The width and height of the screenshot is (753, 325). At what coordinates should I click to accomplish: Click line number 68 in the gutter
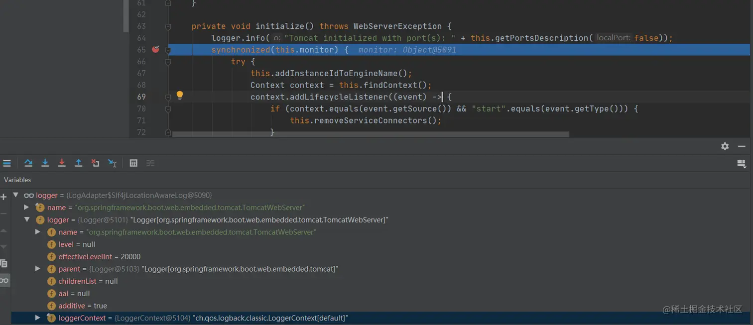click(x=141, y=85)
